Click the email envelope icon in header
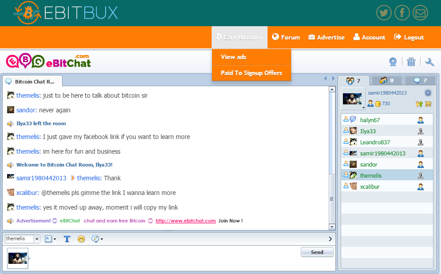 (x=420, y=13)
